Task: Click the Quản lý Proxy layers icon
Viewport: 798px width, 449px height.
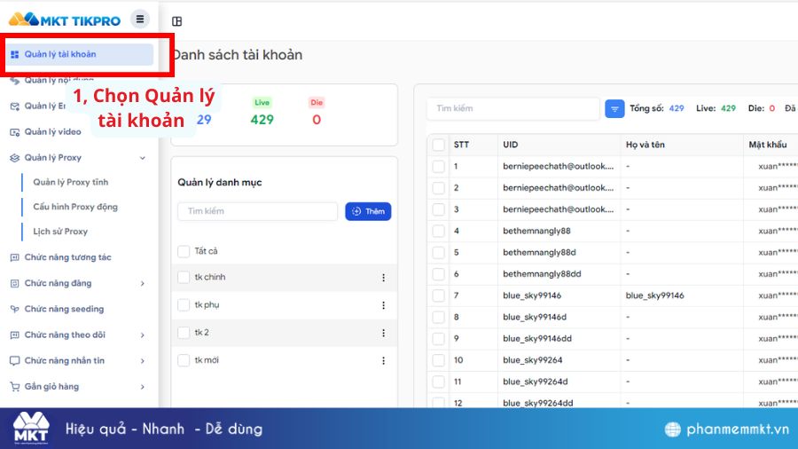Action: [15, 158]
